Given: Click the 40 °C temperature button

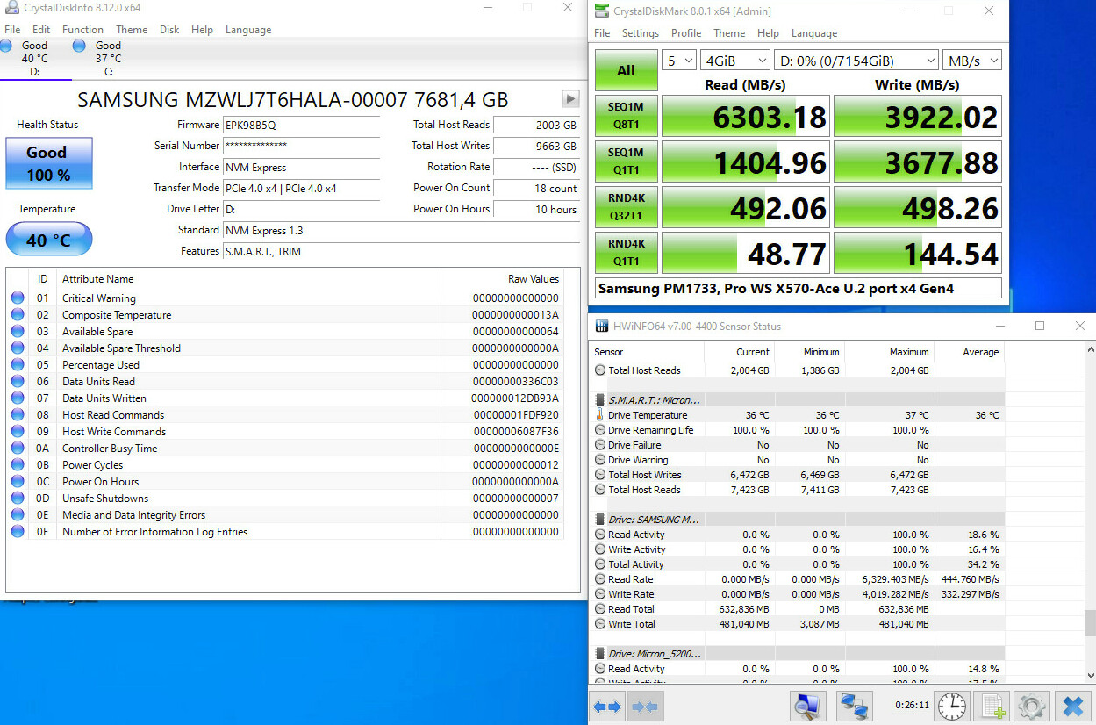Looking at the screenshot, I should pos(49,240).
